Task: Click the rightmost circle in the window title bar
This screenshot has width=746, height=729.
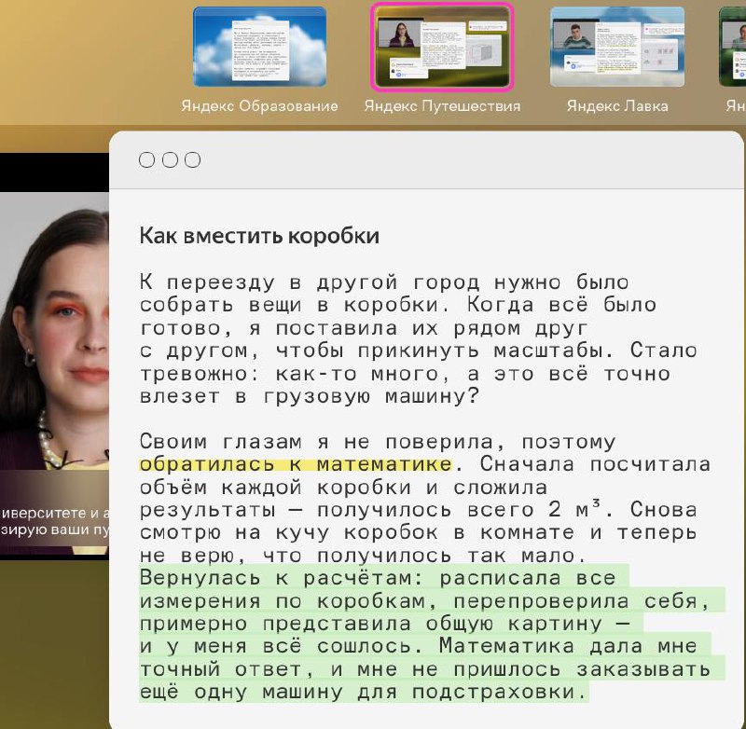Action: coord(192,159)
